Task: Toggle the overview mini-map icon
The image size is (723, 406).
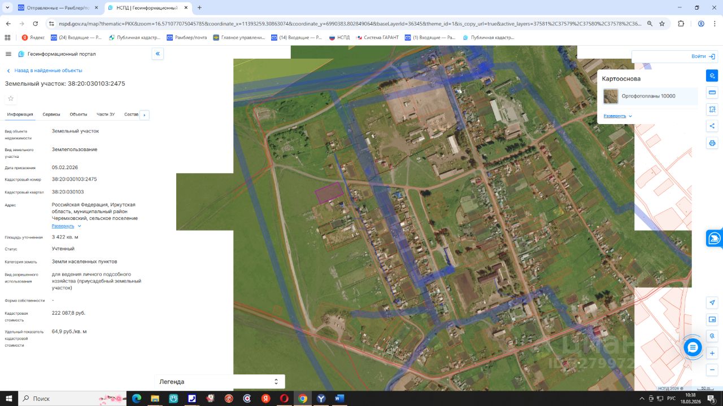Action: click(x=712, y=320)
